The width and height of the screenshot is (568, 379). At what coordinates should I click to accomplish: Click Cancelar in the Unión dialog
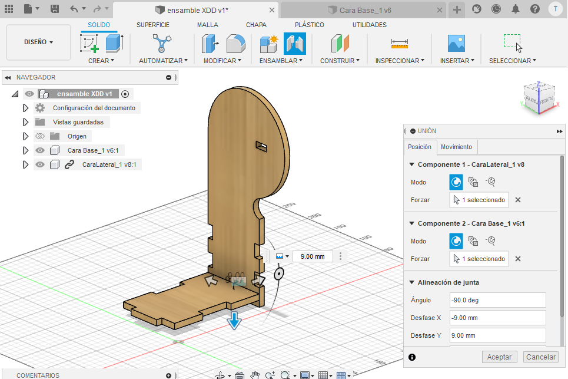541,357
